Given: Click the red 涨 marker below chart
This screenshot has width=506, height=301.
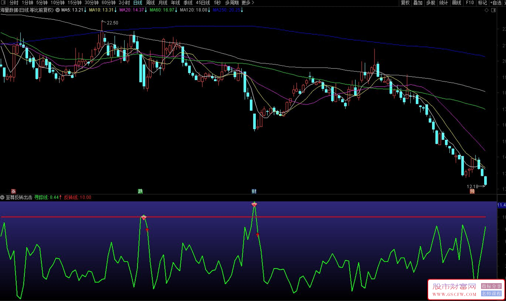Looking at the screenshot, I should click(x=13, y=191).
